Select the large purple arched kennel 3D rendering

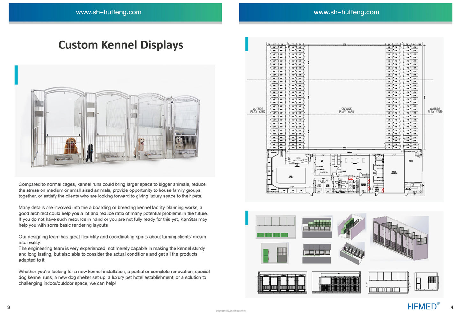(400, 238)
